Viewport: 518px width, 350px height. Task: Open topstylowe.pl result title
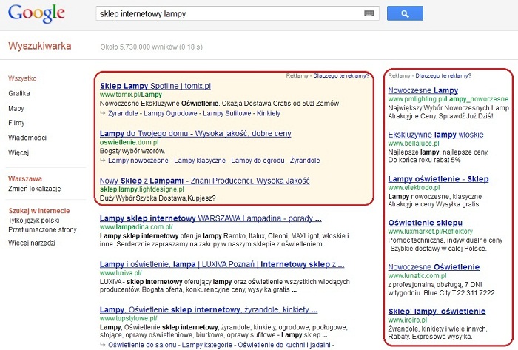209,310
